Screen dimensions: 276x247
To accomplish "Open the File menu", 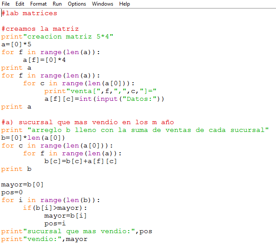I will (6, 4).
